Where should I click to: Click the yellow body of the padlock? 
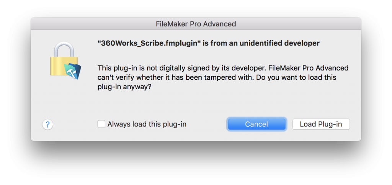[60, 65]
